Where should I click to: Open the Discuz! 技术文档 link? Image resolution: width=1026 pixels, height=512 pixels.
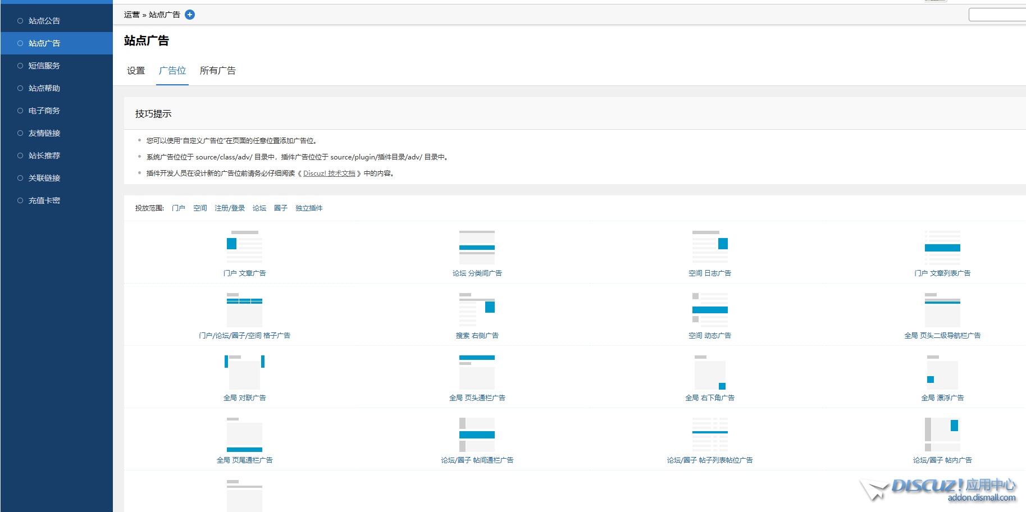point(329,173)
